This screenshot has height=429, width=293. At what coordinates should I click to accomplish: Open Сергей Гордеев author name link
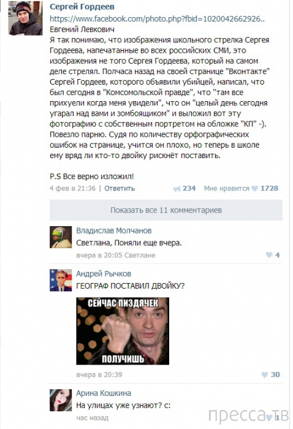point(82,7)
